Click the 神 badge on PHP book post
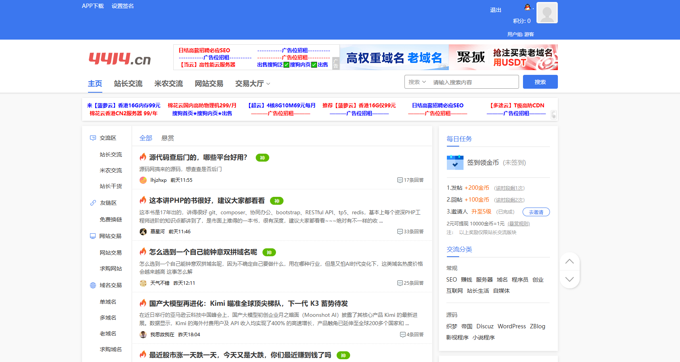Viewport: 680px width, 362px height. click(x=277, y=201)
